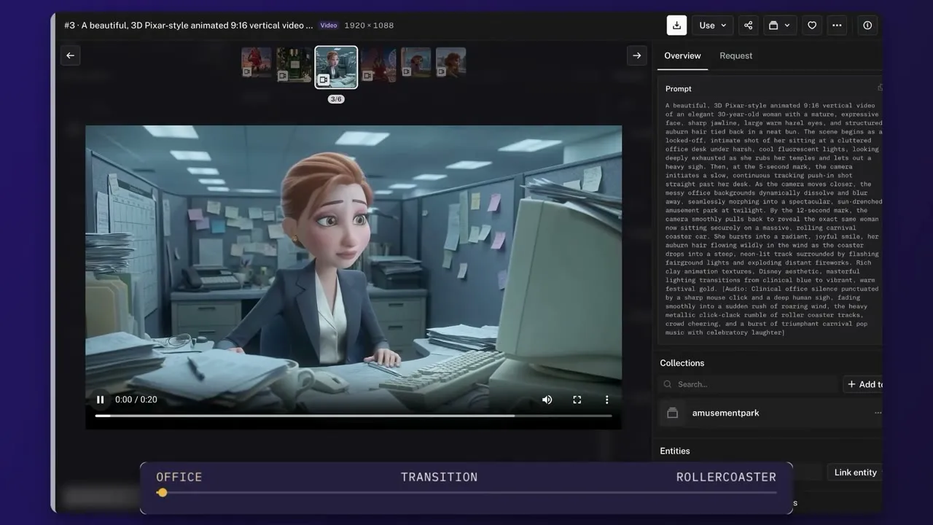Click the Prompt heading

(679, 89)
